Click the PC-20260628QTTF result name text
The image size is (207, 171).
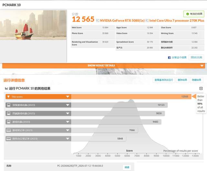pos(80,166)
